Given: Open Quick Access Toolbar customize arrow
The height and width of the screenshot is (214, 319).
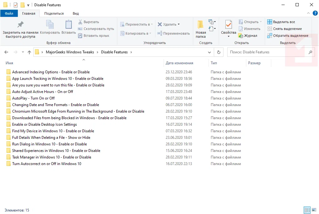Looking at the screenshot, I should [28, 5].
